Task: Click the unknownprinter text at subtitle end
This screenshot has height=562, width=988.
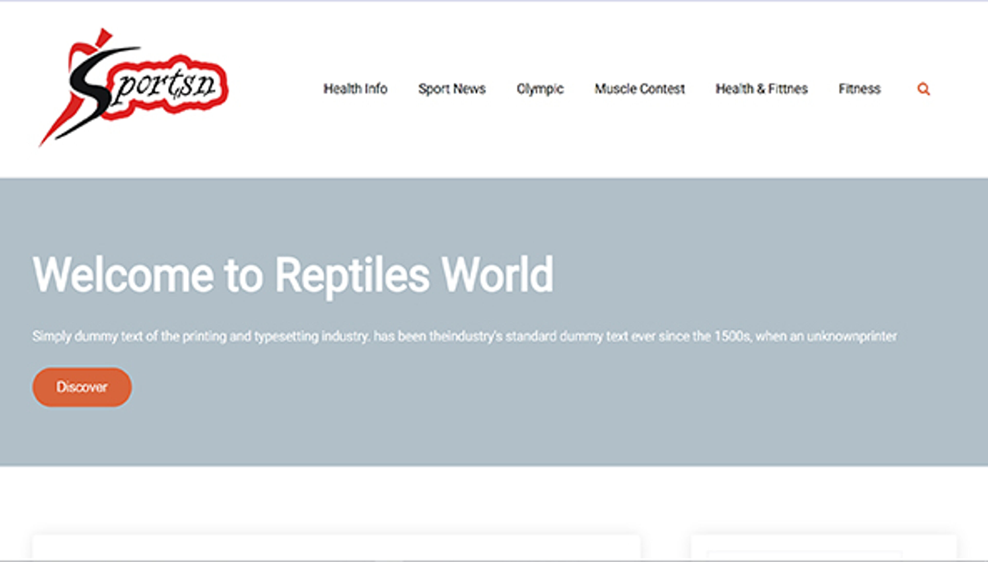Action: coord(852,336)
